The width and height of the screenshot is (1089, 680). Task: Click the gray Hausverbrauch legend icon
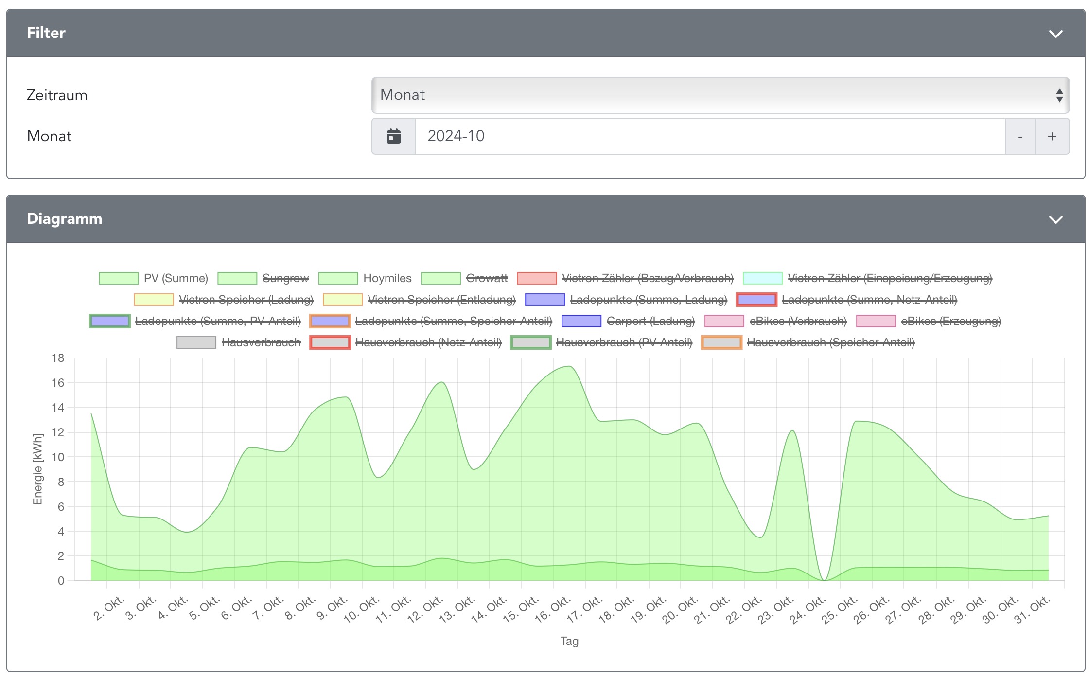click(x=196, y=342)
